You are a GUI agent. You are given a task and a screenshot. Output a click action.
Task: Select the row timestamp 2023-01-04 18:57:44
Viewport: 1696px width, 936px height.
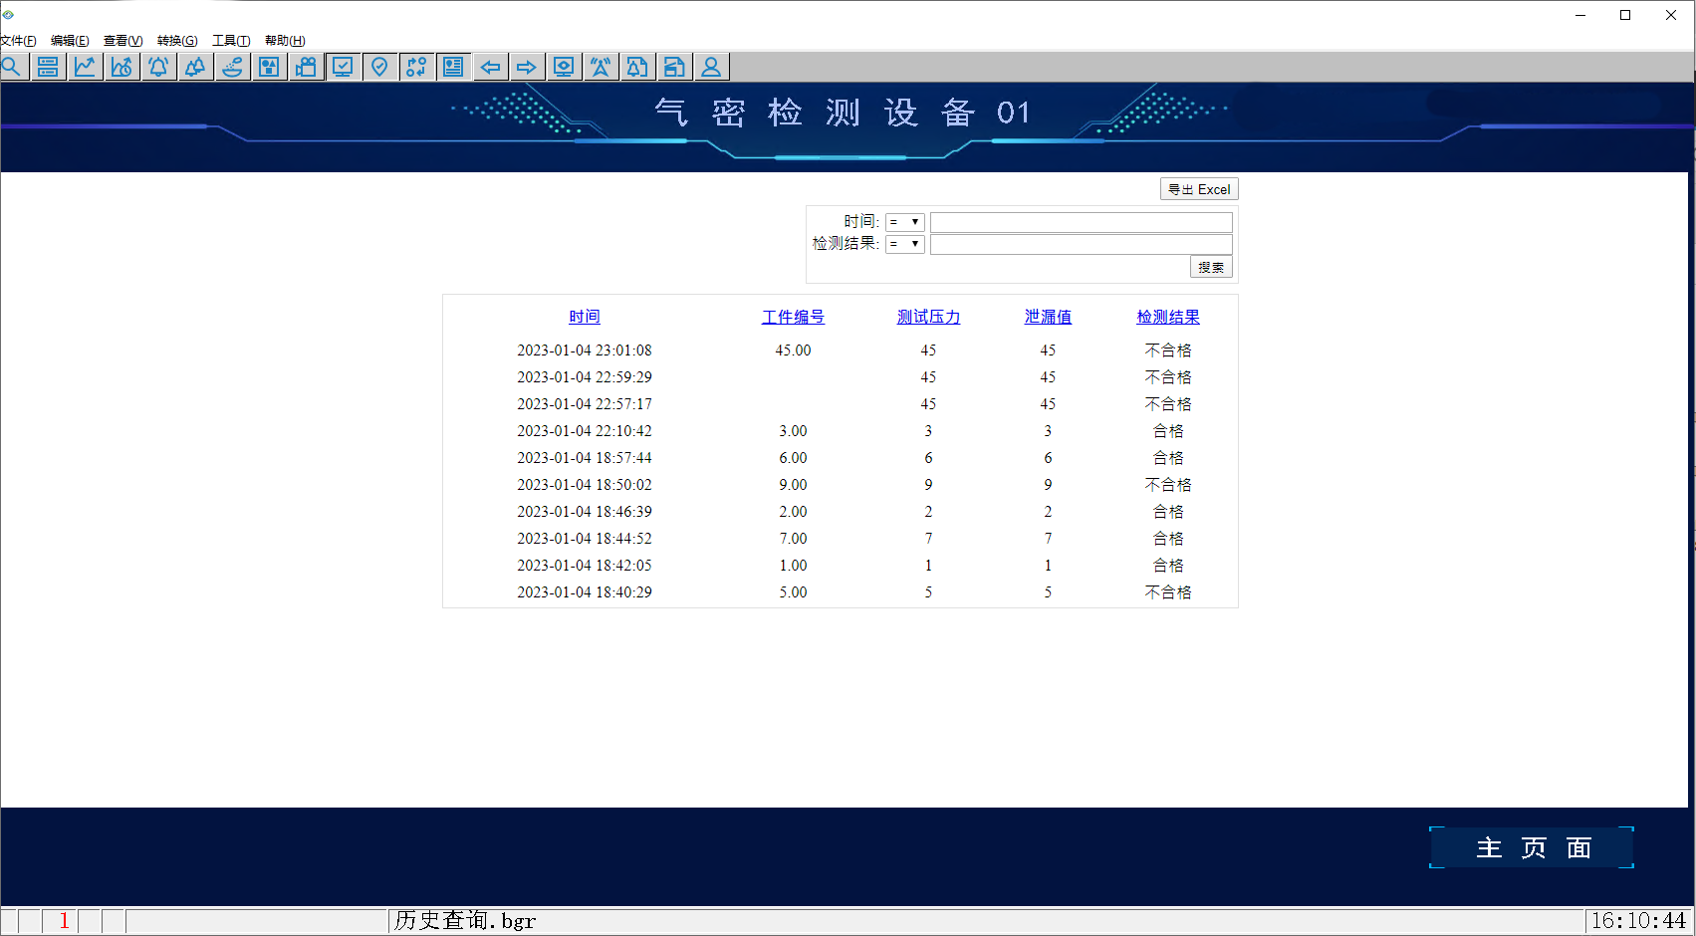(x=585, y=458)
